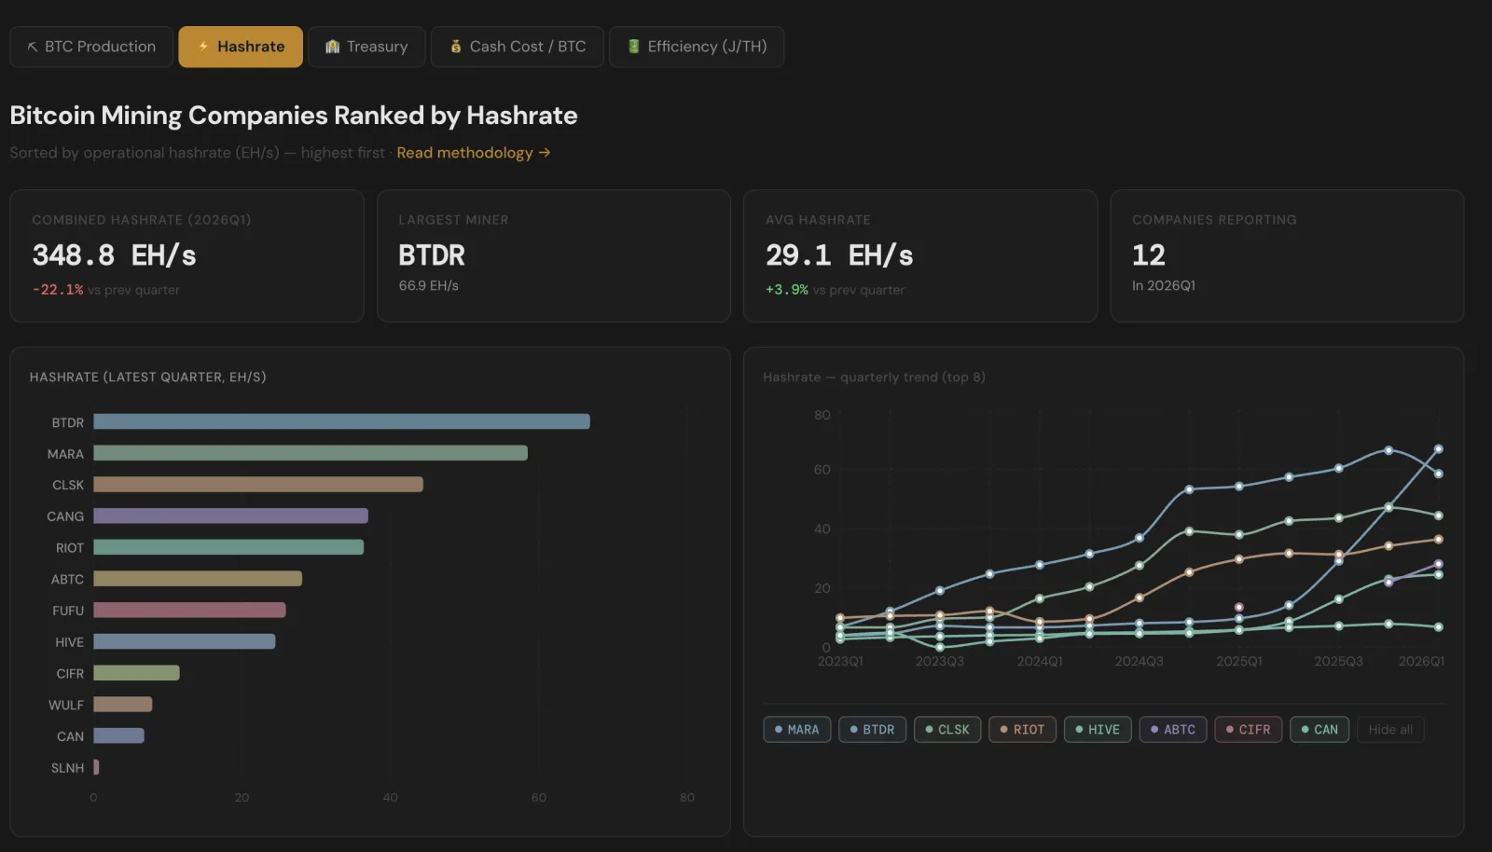Toggle CAN series in trend legend
This screenshot has height=852, width=1492.
(1319, 730)
